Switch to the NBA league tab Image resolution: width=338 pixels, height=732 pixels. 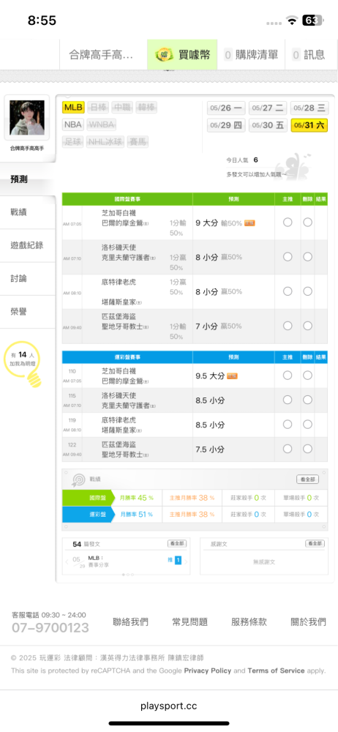[x=73, y=124]
